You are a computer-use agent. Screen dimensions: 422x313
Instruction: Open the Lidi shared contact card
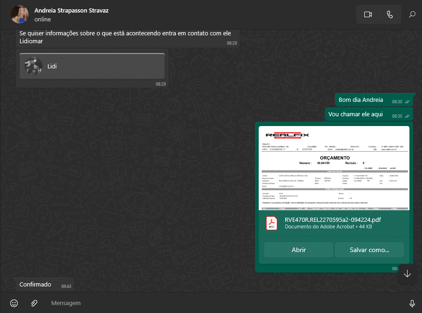(92, 67)
